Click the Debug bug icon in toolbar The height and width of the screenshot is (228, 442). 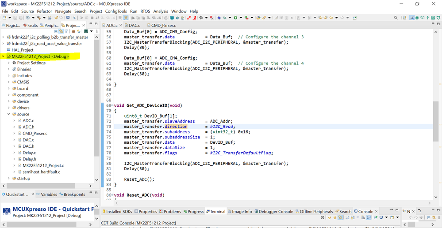(x=224, y=18)
